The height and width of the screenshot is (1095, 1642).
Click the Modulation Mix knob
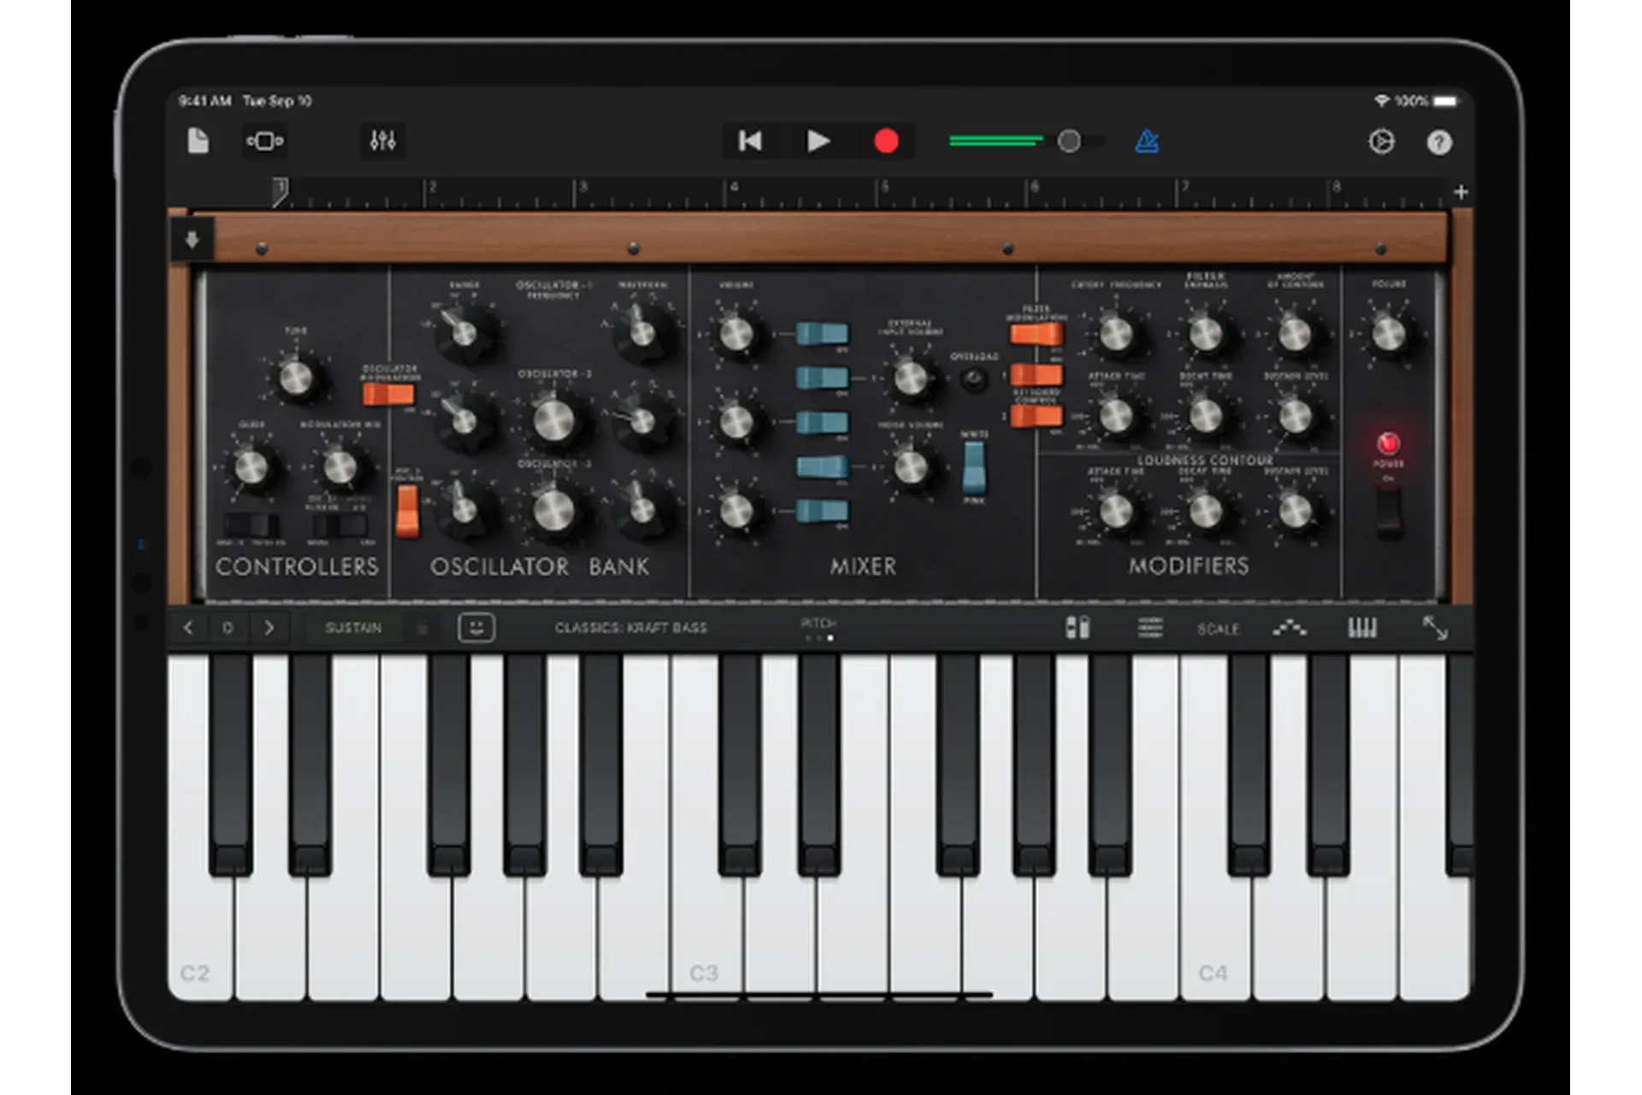point(340,467)
